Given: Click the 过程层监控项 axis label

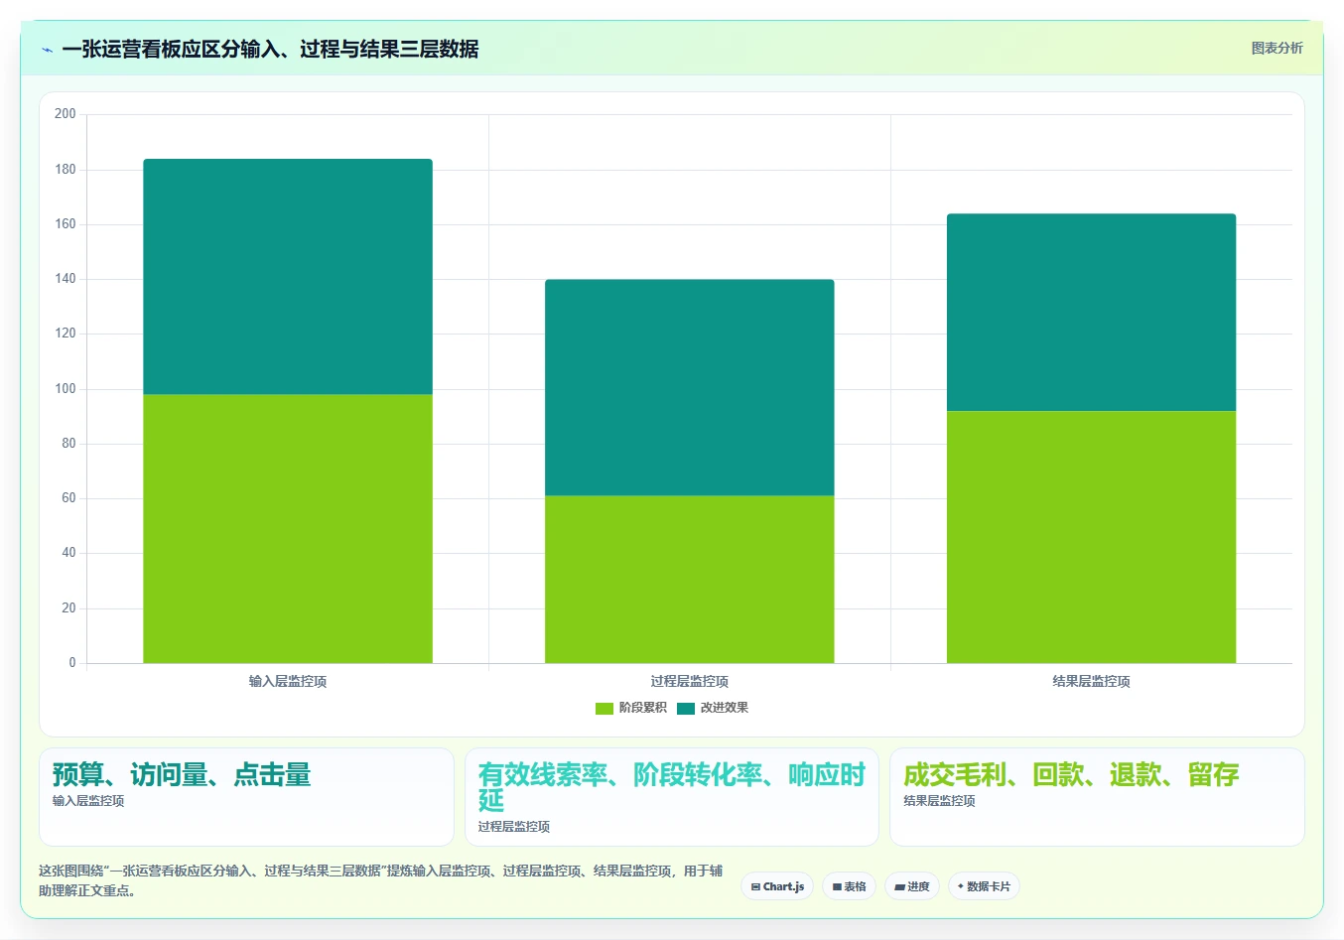Looking at the screenshot, I should point(690,681).
